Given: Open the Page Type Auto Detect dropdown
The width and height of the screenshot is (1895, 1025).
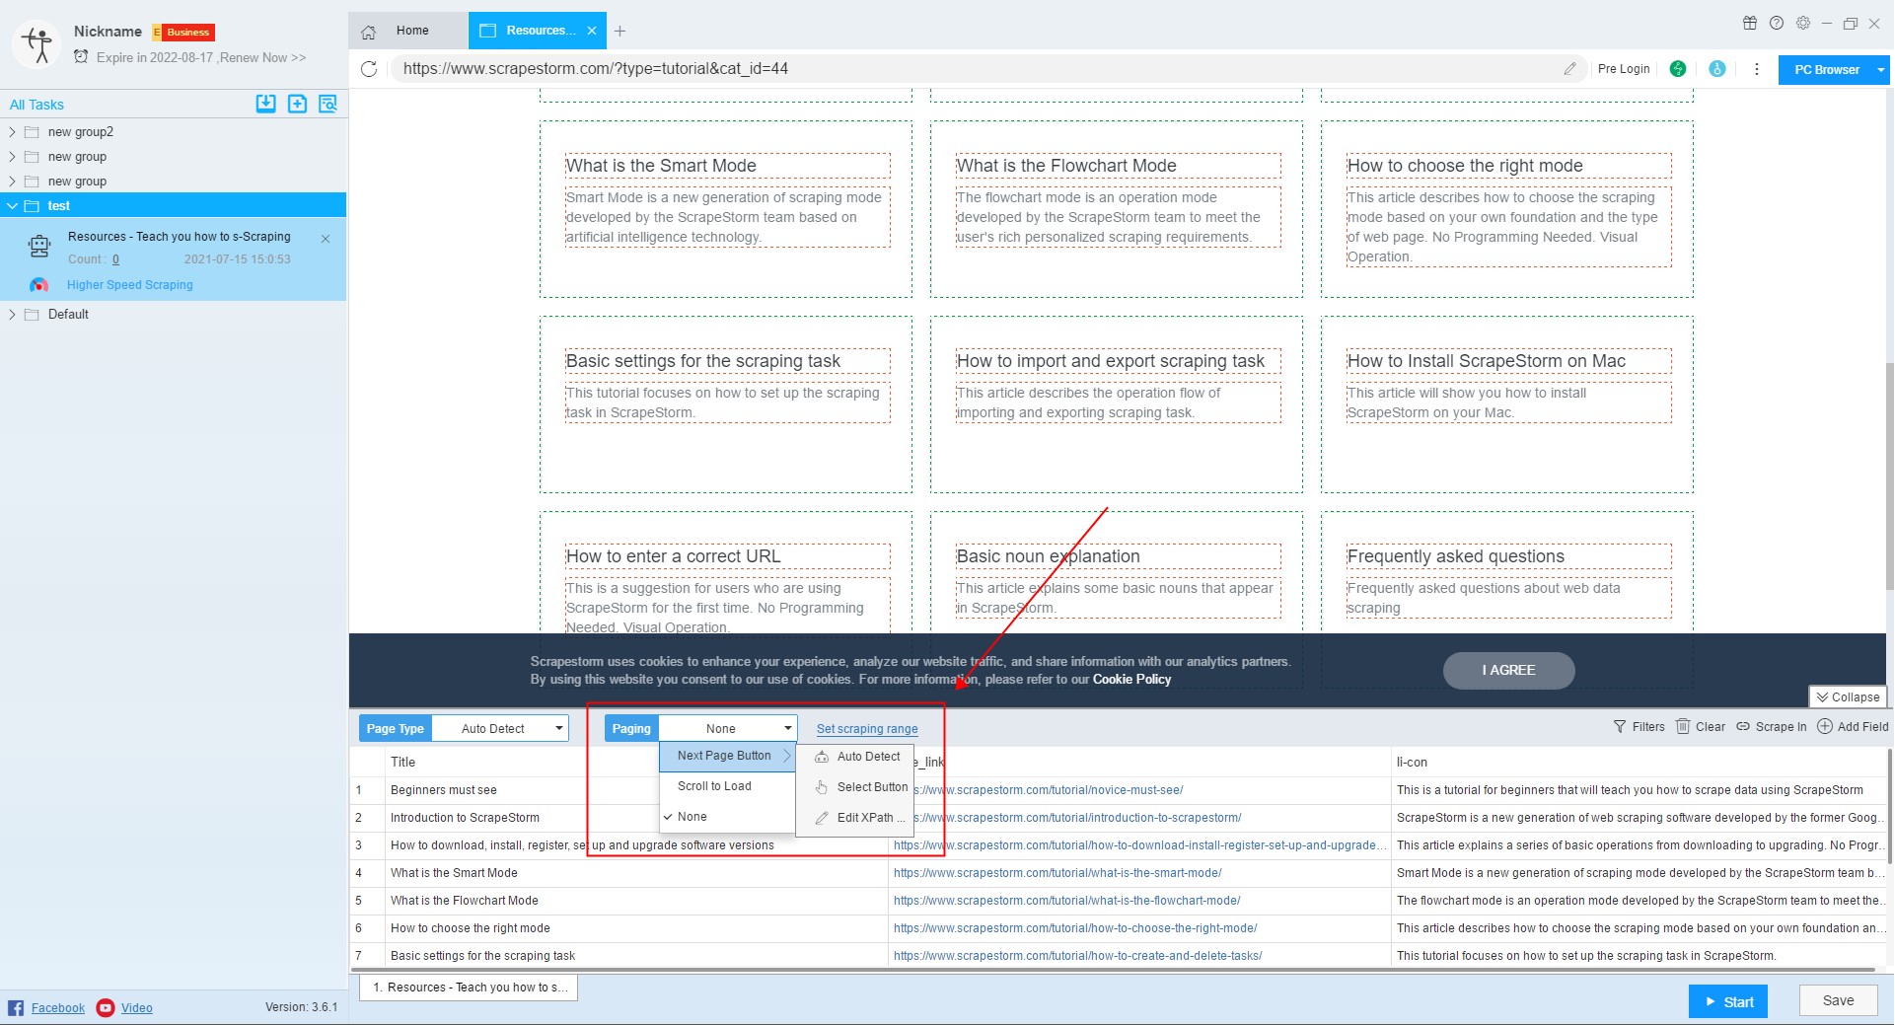Looking at the screenshot, I should 500,729.
